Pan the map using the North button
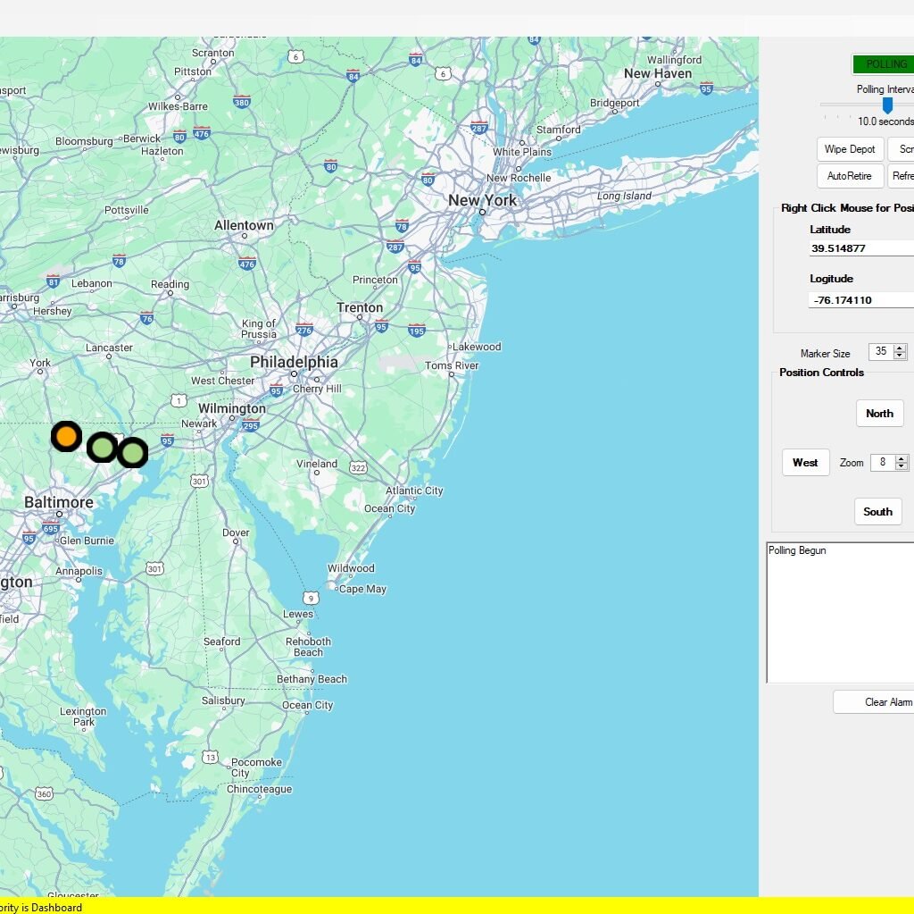This screenshot has height=914, width=914. pyautogui.click(x=879, y=414)
